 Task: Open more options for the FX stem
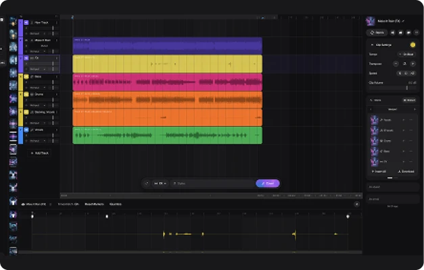click(x=411, y=162)
